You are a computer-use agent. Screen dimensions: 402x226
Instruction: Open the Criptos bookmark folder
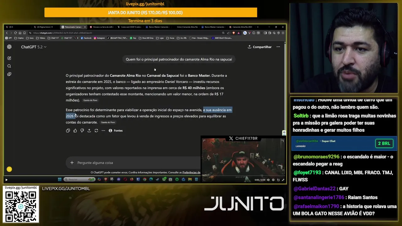19,38
